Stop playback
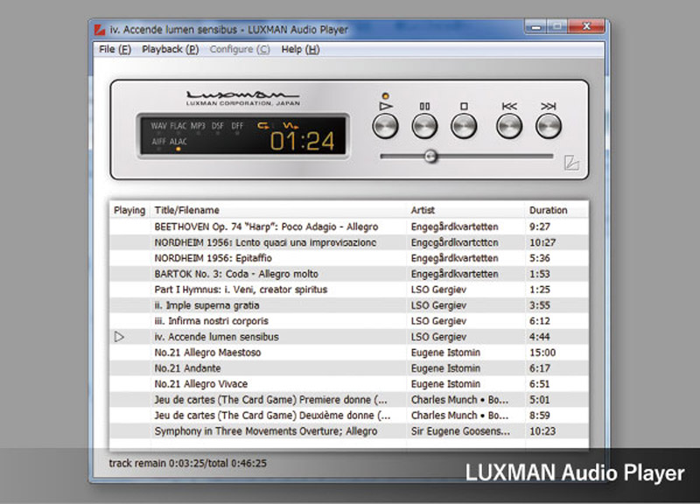Viewport: 700px width, 504px height. [x=465, y=124]
